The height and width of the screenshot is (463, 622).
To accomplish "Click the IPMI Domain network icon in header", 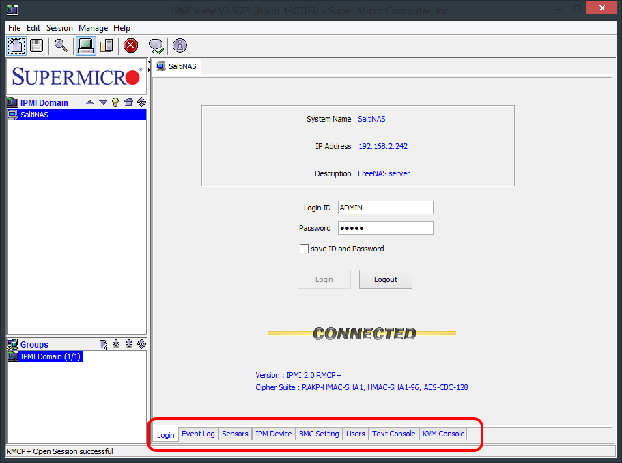I will 12,102.
